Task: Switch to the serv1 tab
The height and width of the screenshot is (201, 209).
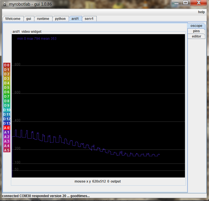Action: [89, 19]
